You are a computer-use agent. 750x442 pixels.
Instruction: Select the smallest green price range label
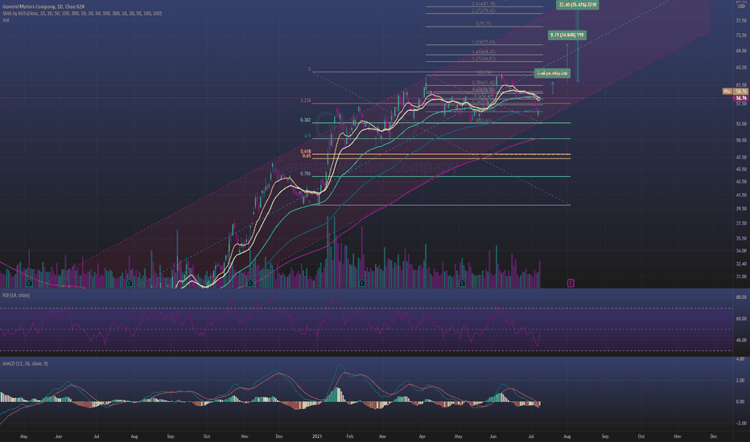pos(552,73)
